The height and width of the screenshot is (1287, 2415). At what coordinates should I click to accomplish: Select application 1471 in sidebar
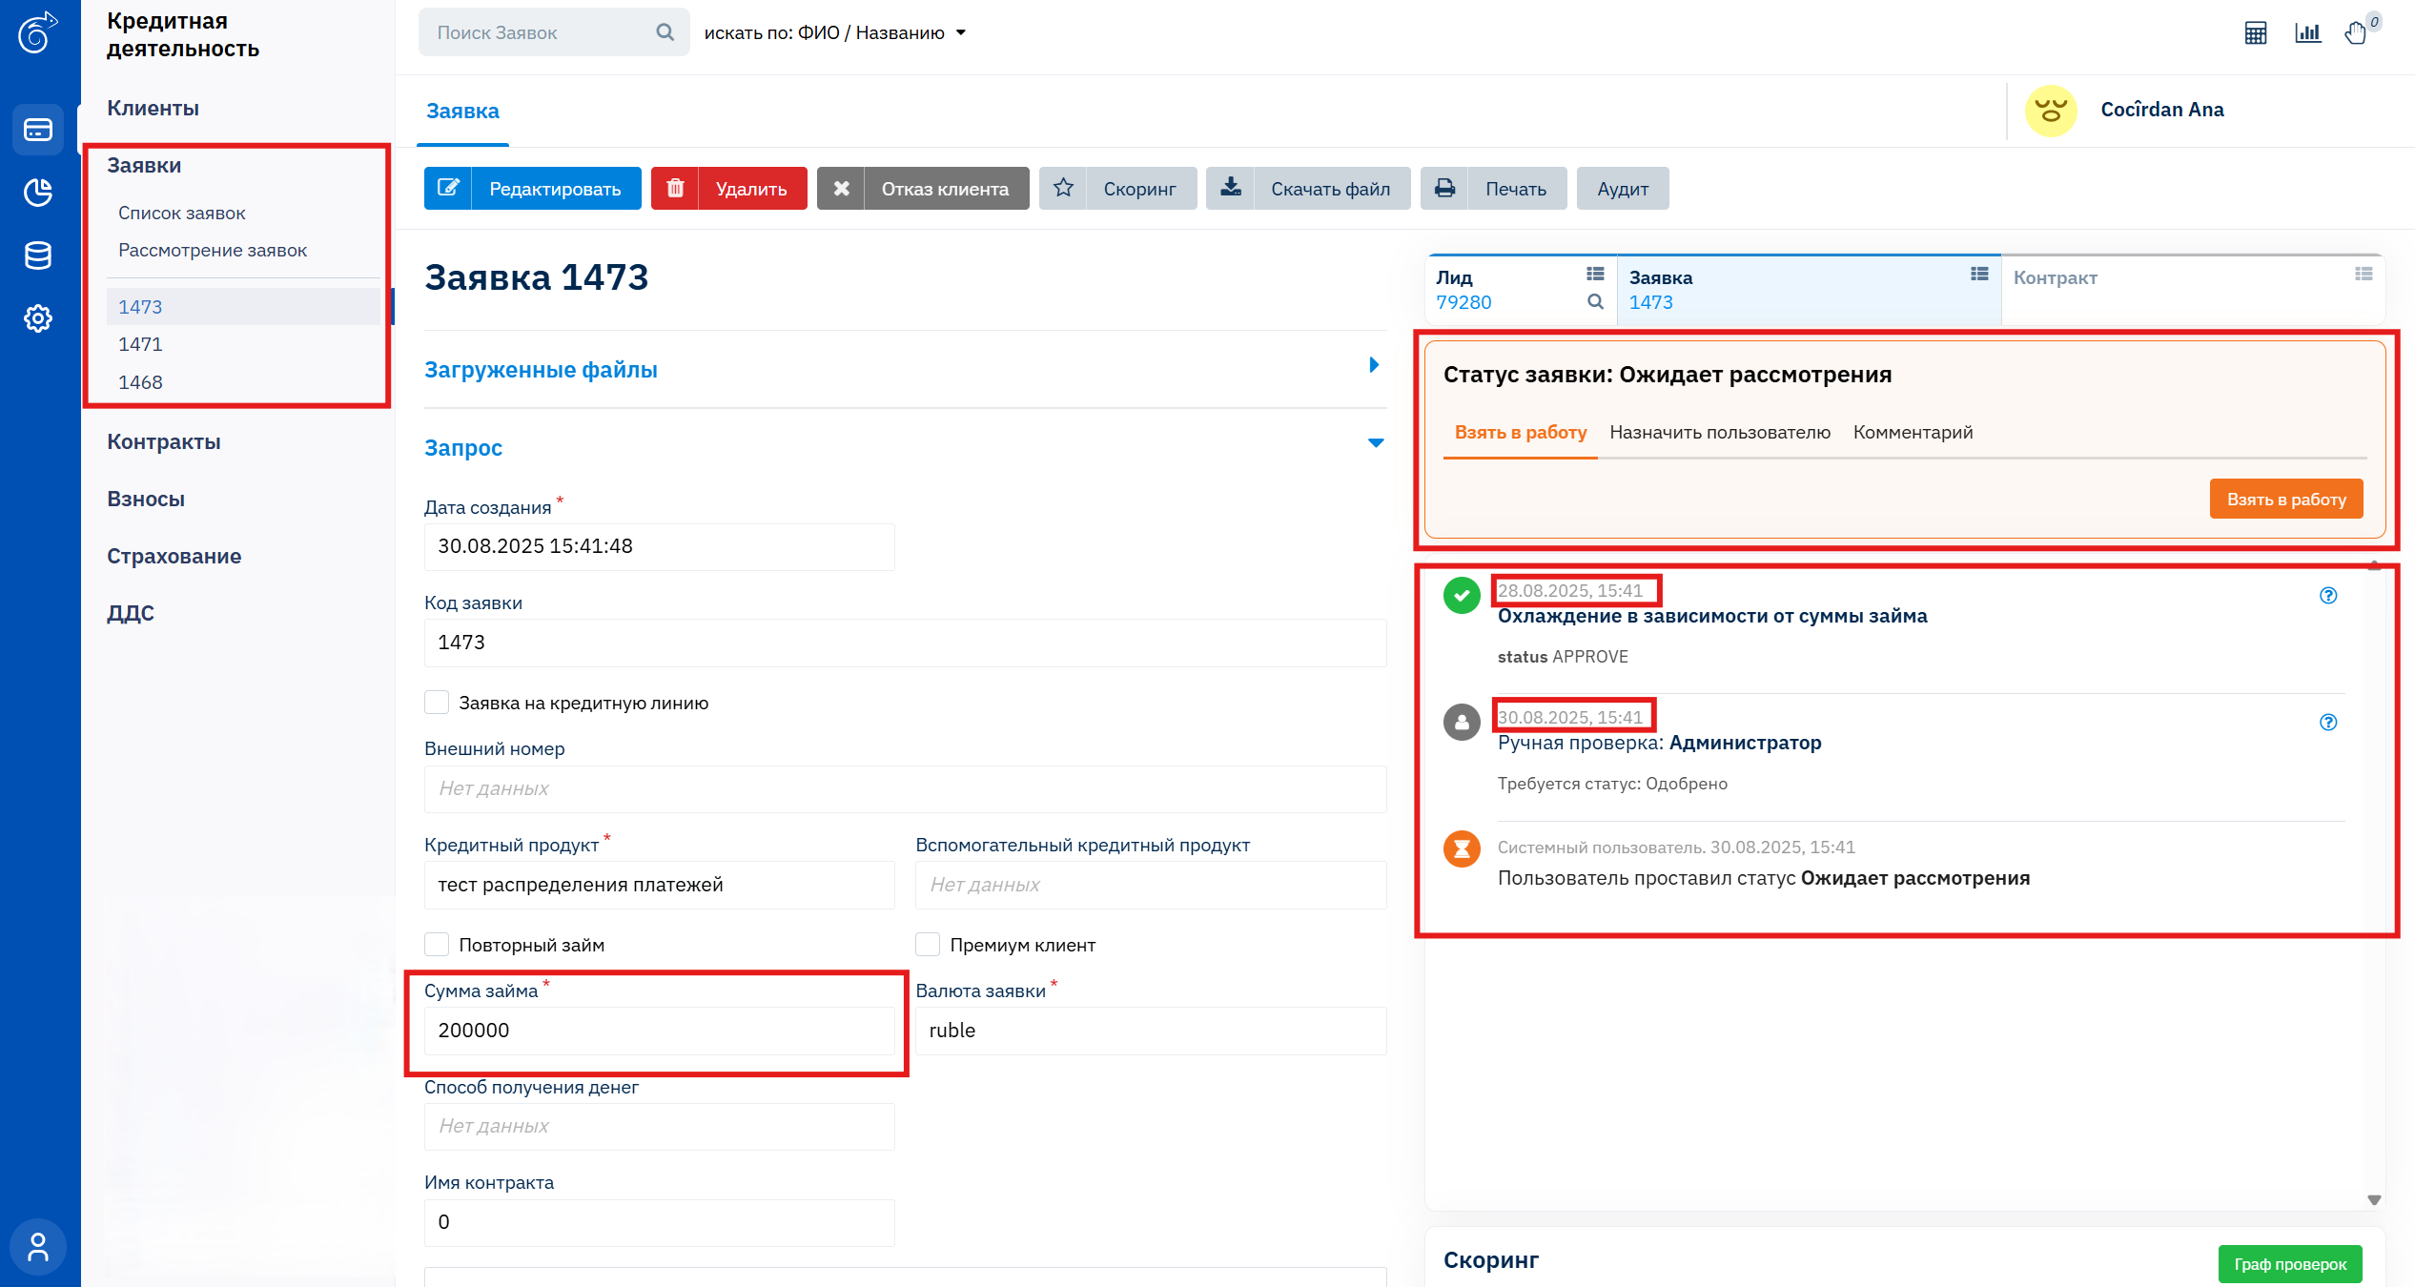pyautogui.click(x=140, y=344)
